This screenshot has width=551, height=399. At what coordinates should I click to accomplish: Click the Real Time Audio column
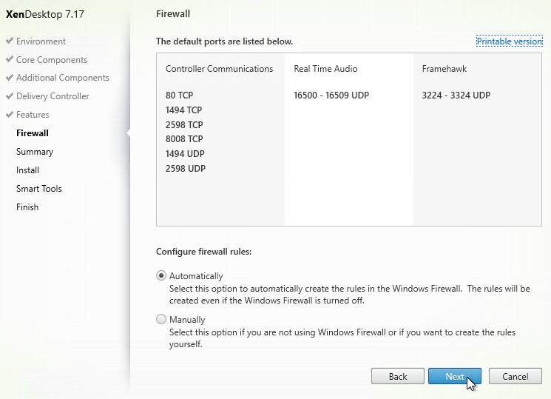[349, 139]
